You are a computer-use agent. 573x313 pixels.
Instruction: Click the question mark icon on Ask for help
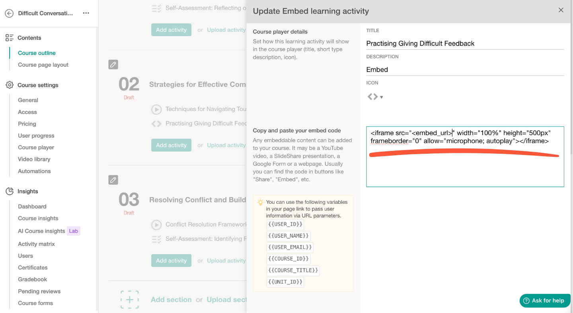click(526, 301)
